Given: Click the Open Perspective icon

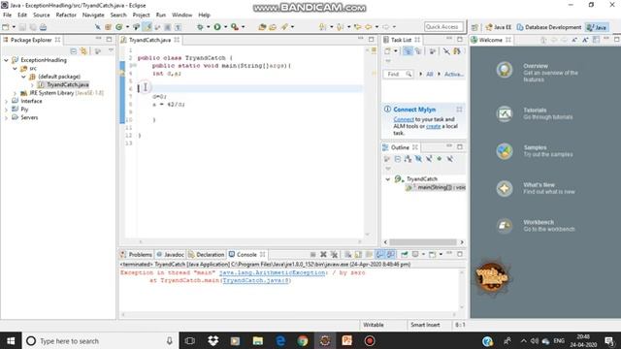Looking at the screenshot, I should [x=474, y=27].
